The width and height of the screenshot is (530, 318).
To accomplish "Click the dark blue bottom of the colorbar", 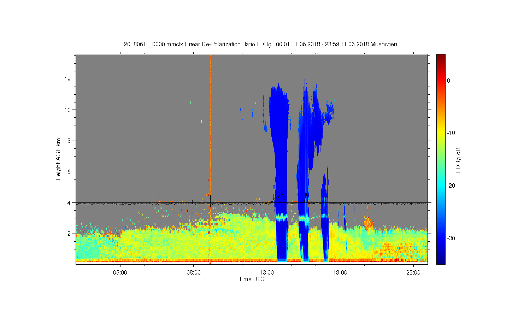I will click(441, 260).
